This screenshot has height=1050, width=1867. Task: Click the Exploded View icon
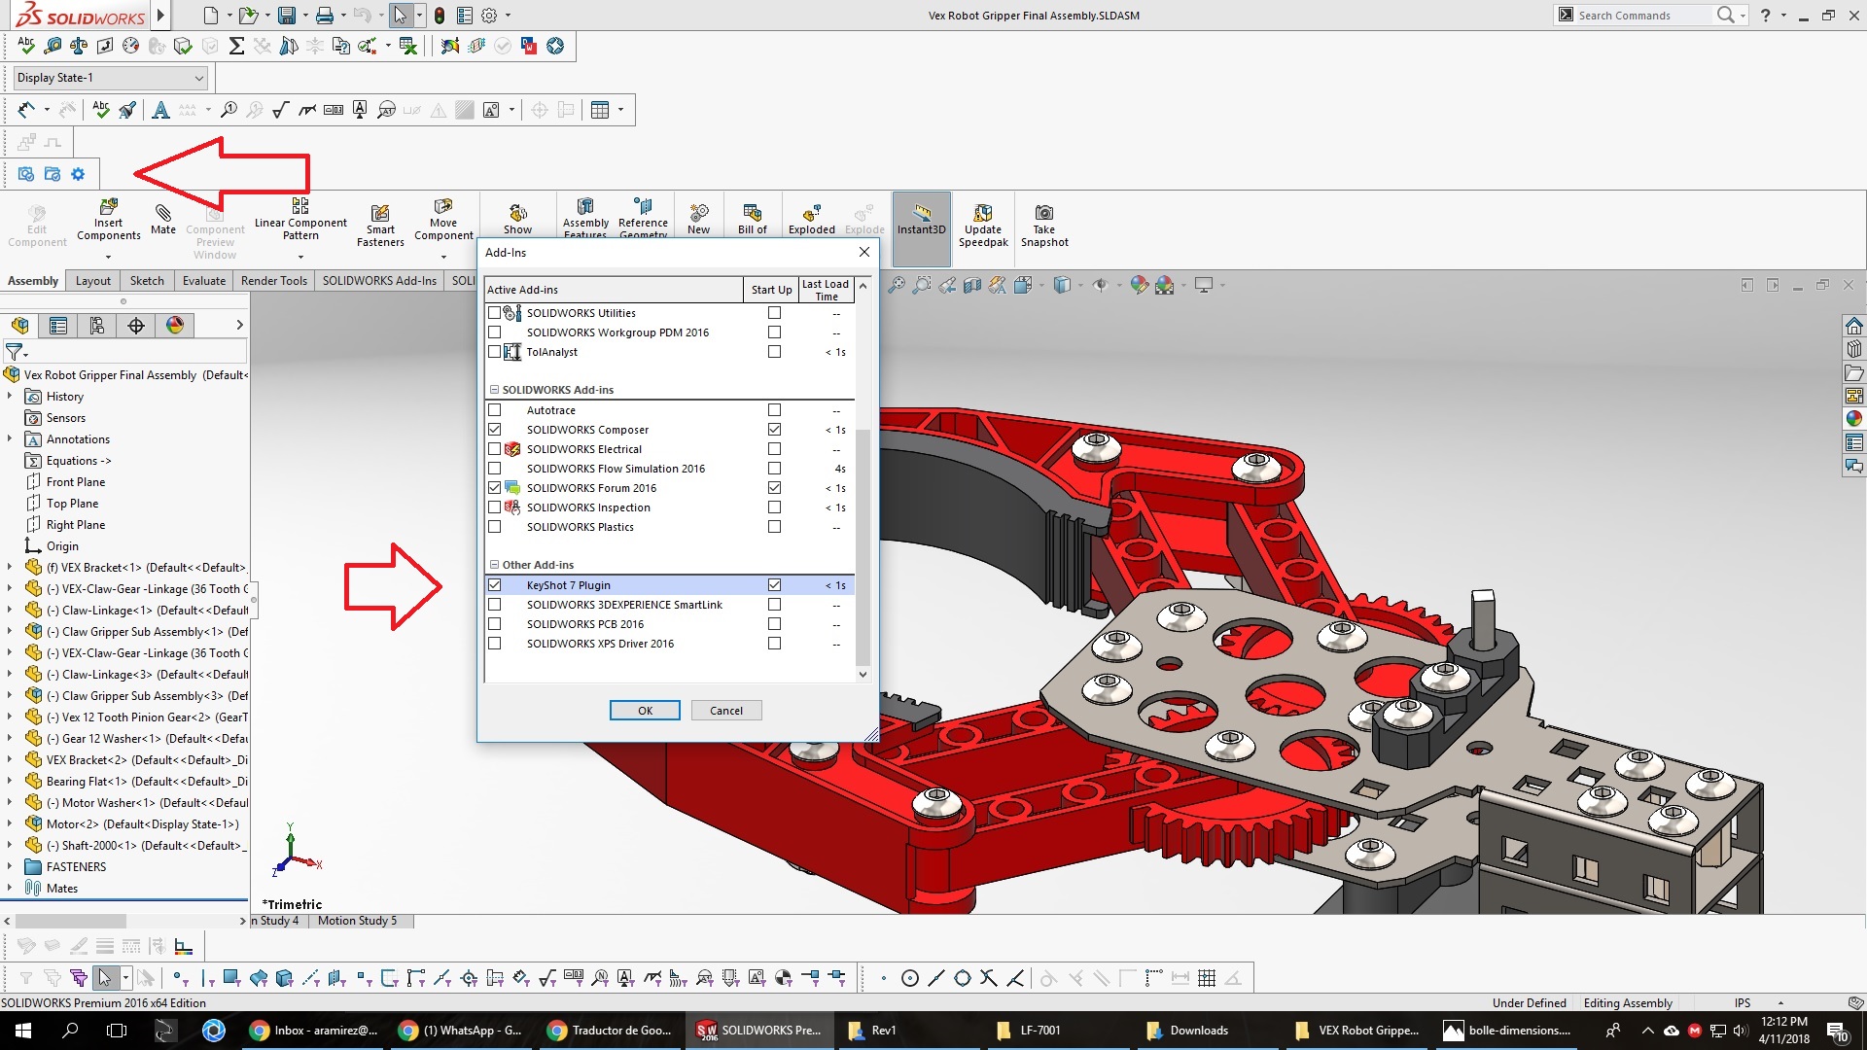811,215
